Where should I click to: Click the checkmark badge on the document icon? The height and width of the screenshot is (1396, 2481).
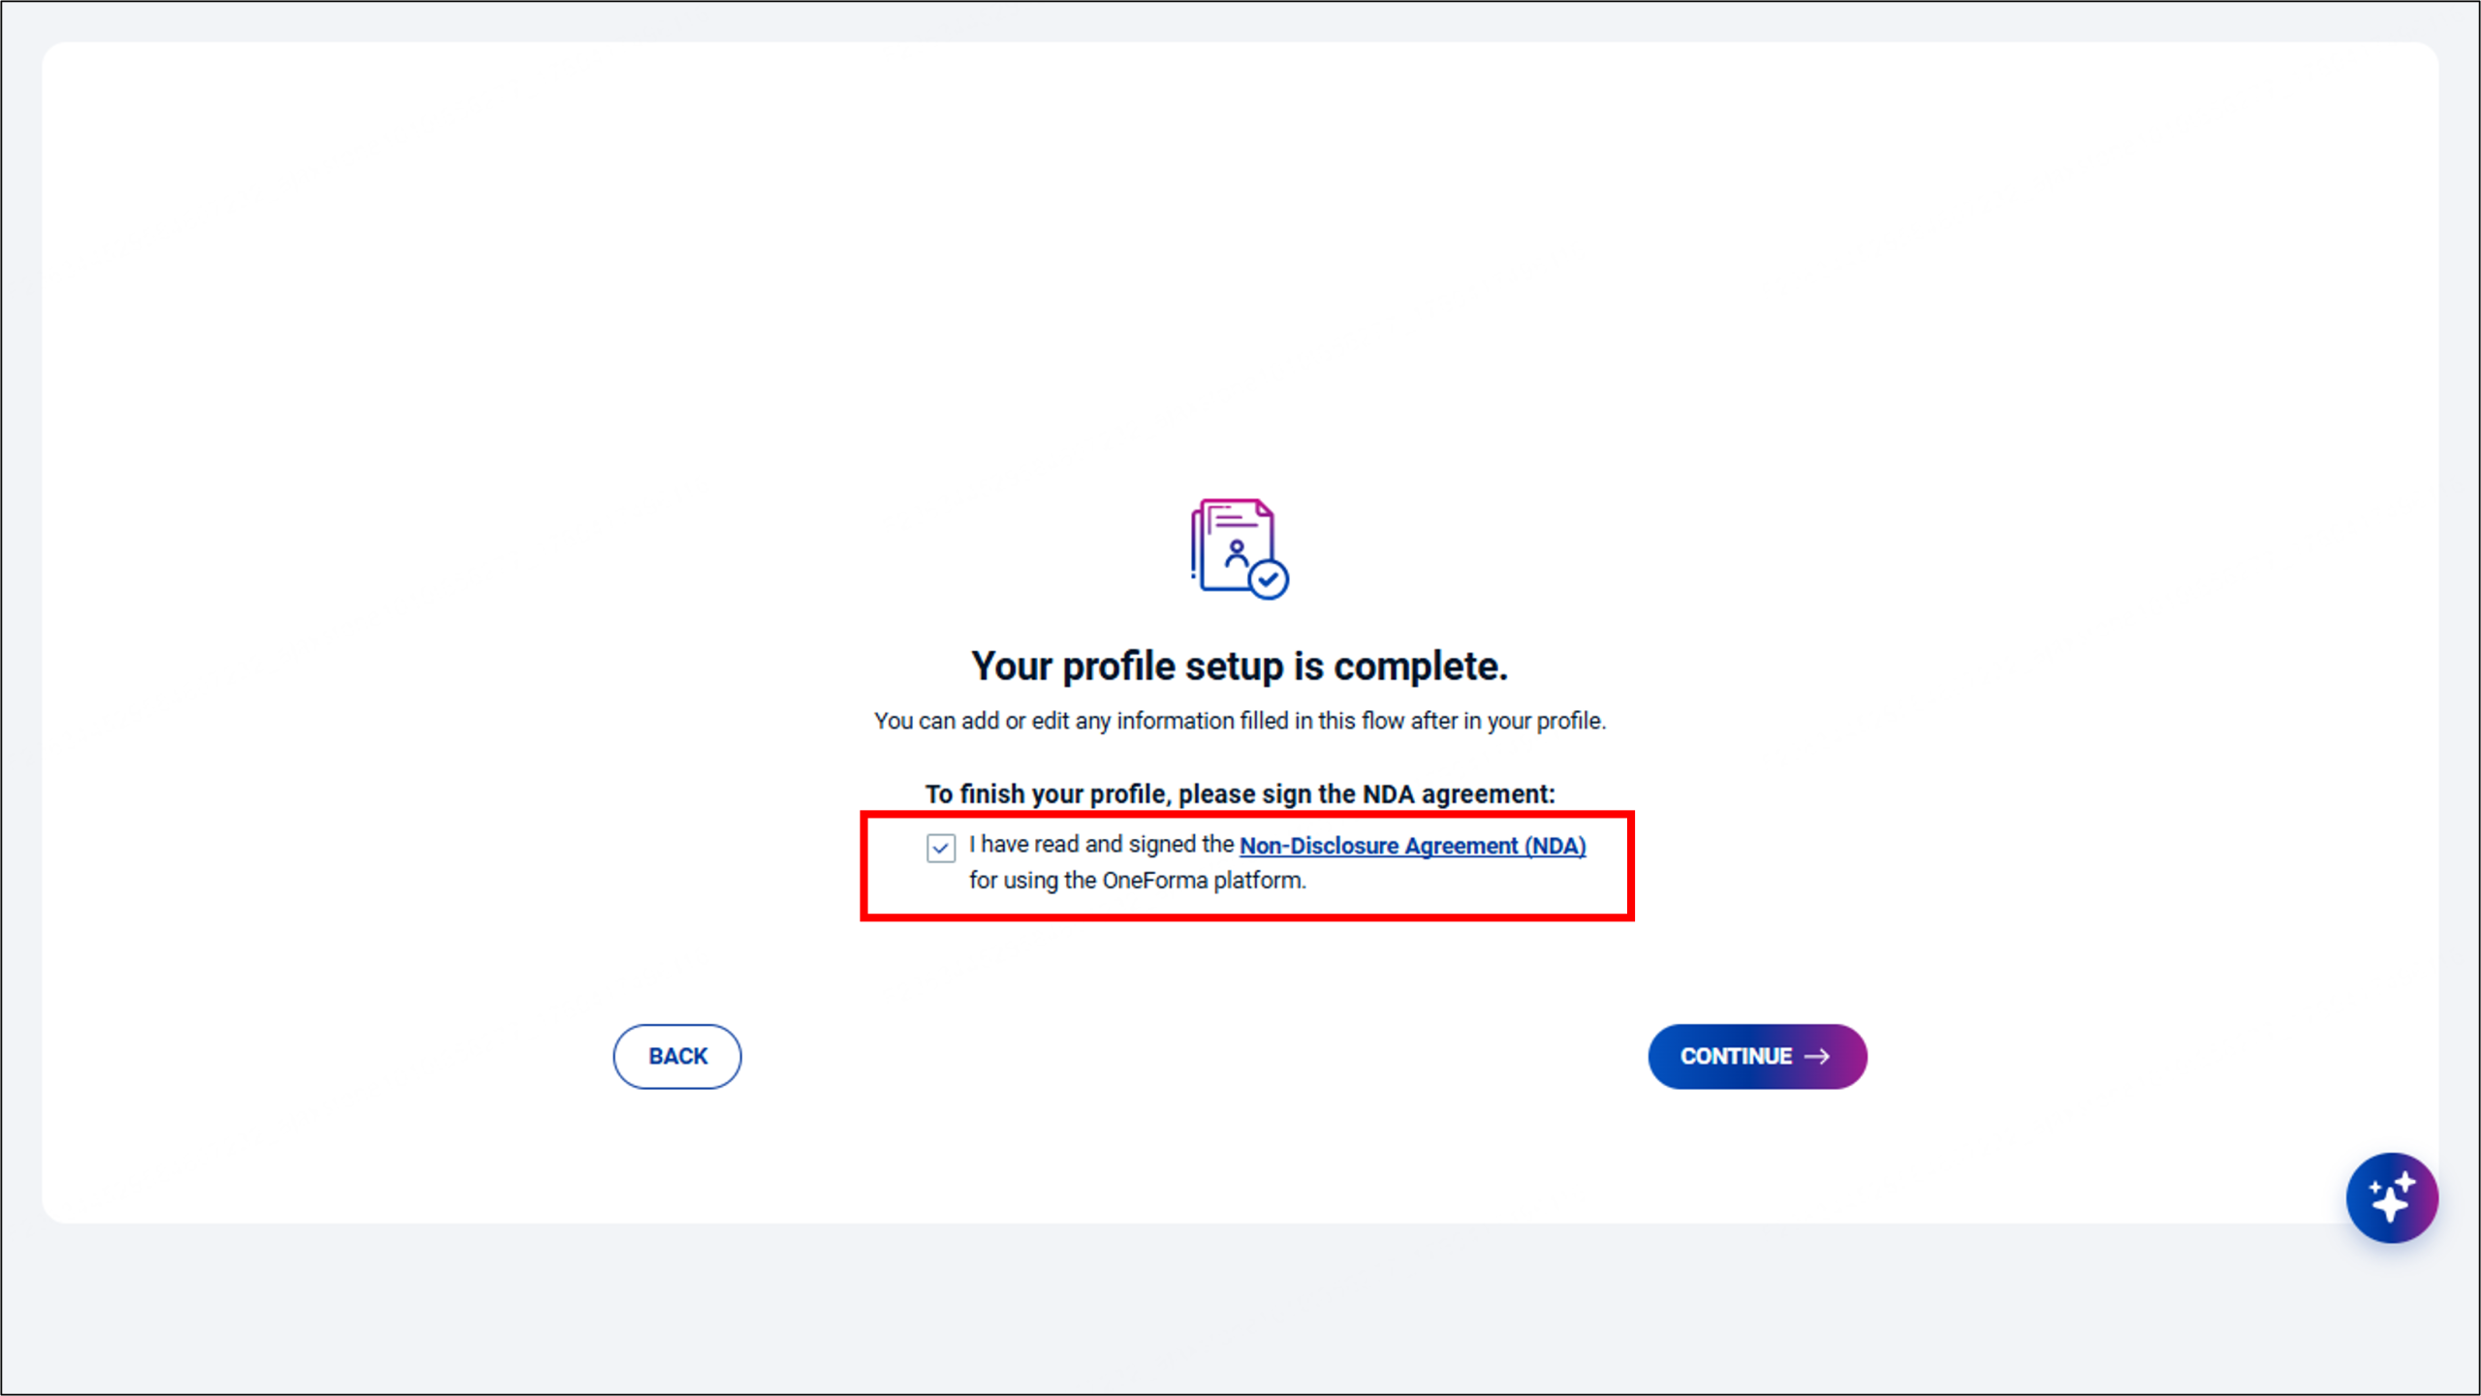click(x=1268, y=580)
